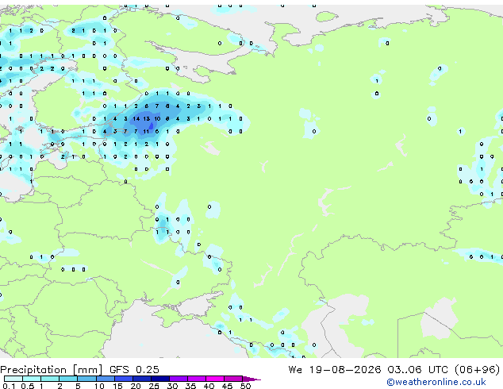Click the '40' legend scale label
Viewport: 503px width, 389px height.
click(209, 386)
